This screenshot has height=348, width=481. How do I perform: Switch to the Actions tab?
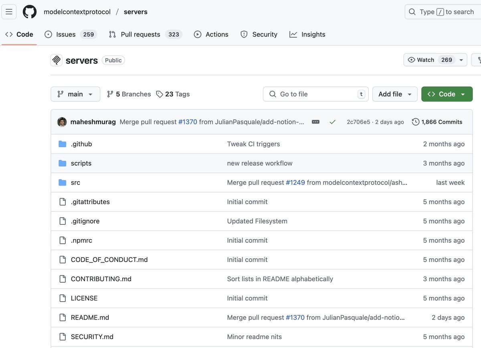click(211, 34)
